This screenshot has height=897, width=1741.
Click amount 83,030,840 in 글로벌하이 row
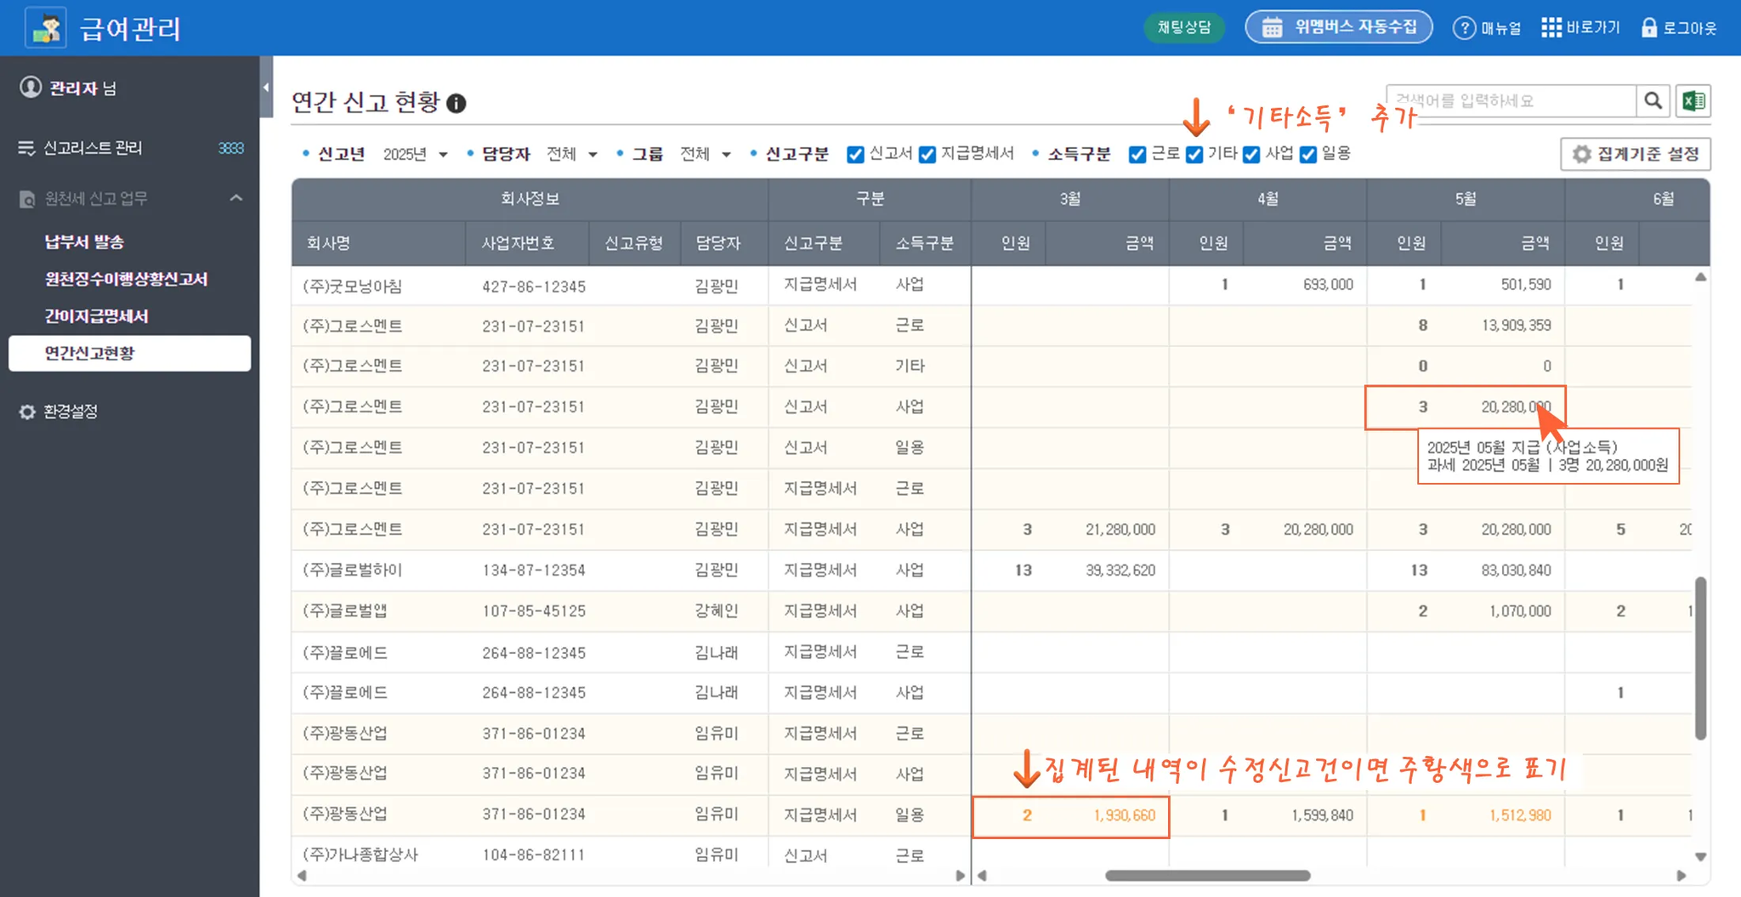(x=1516, y=571)
